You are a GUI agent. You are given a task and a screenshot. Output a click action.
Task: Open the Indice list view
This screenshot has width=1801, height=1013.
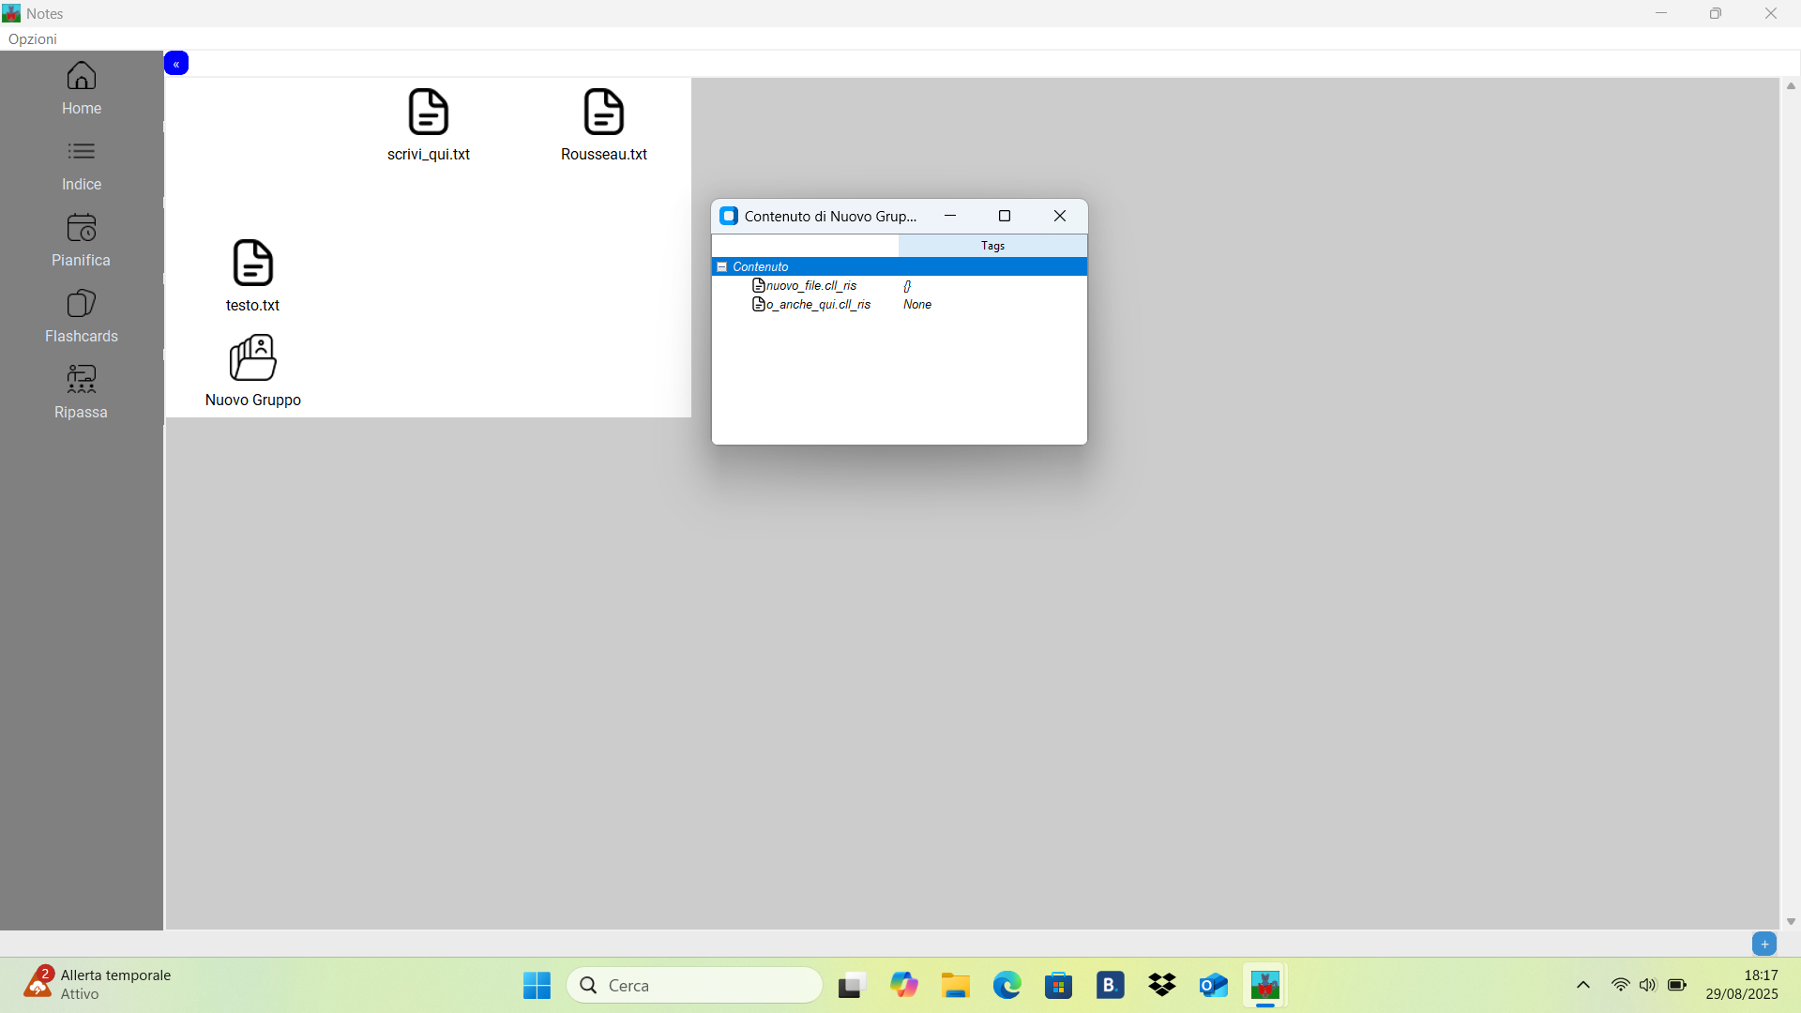tap(82, 165)
